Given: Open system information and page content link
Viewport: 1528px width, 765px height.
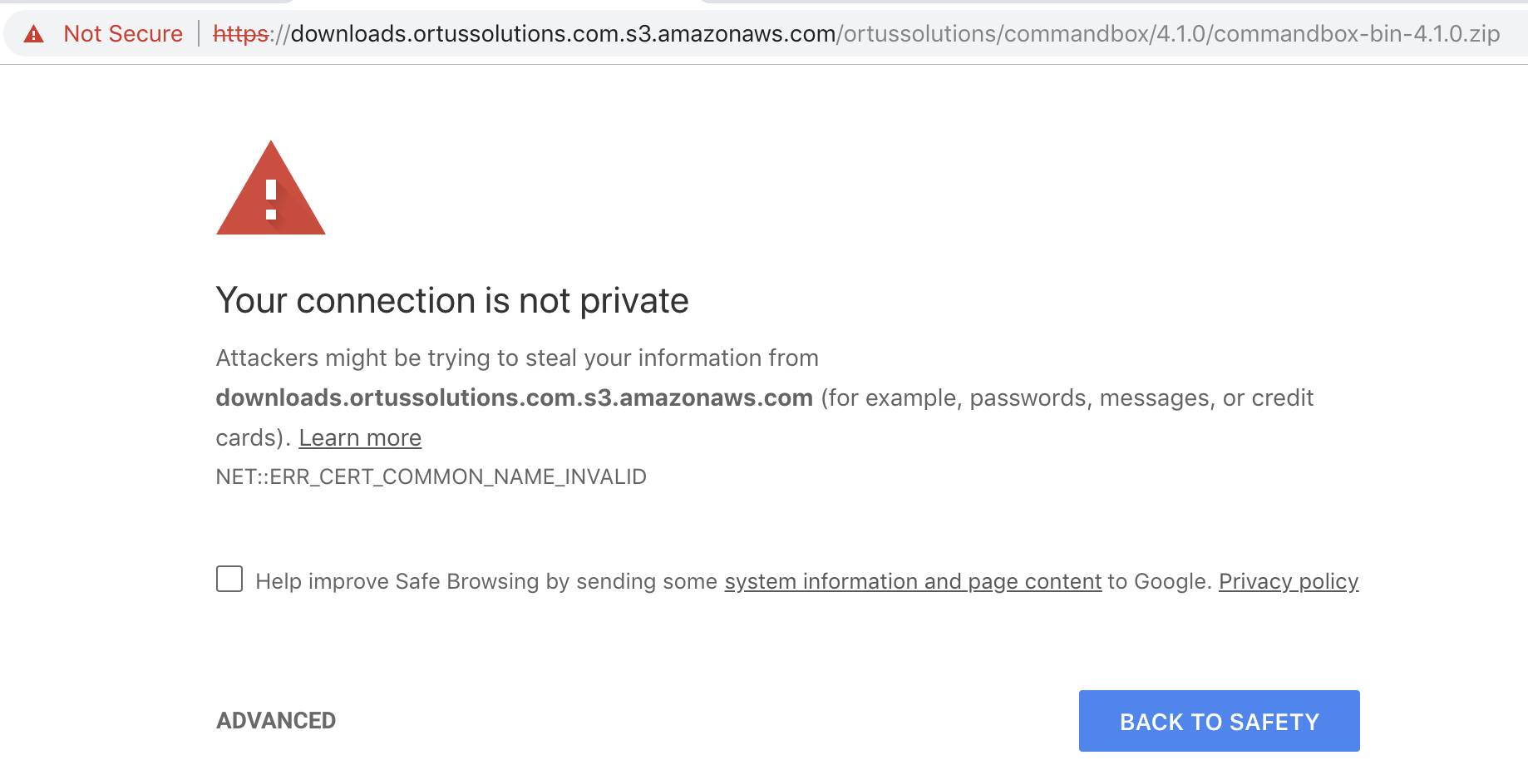Looking at the screenshot, I should (913, 581).
